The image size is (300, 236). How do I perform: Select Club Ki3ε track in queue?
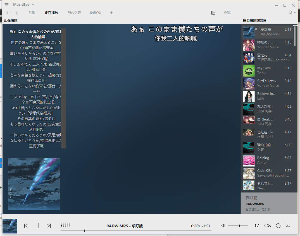(x=267, y=173)
